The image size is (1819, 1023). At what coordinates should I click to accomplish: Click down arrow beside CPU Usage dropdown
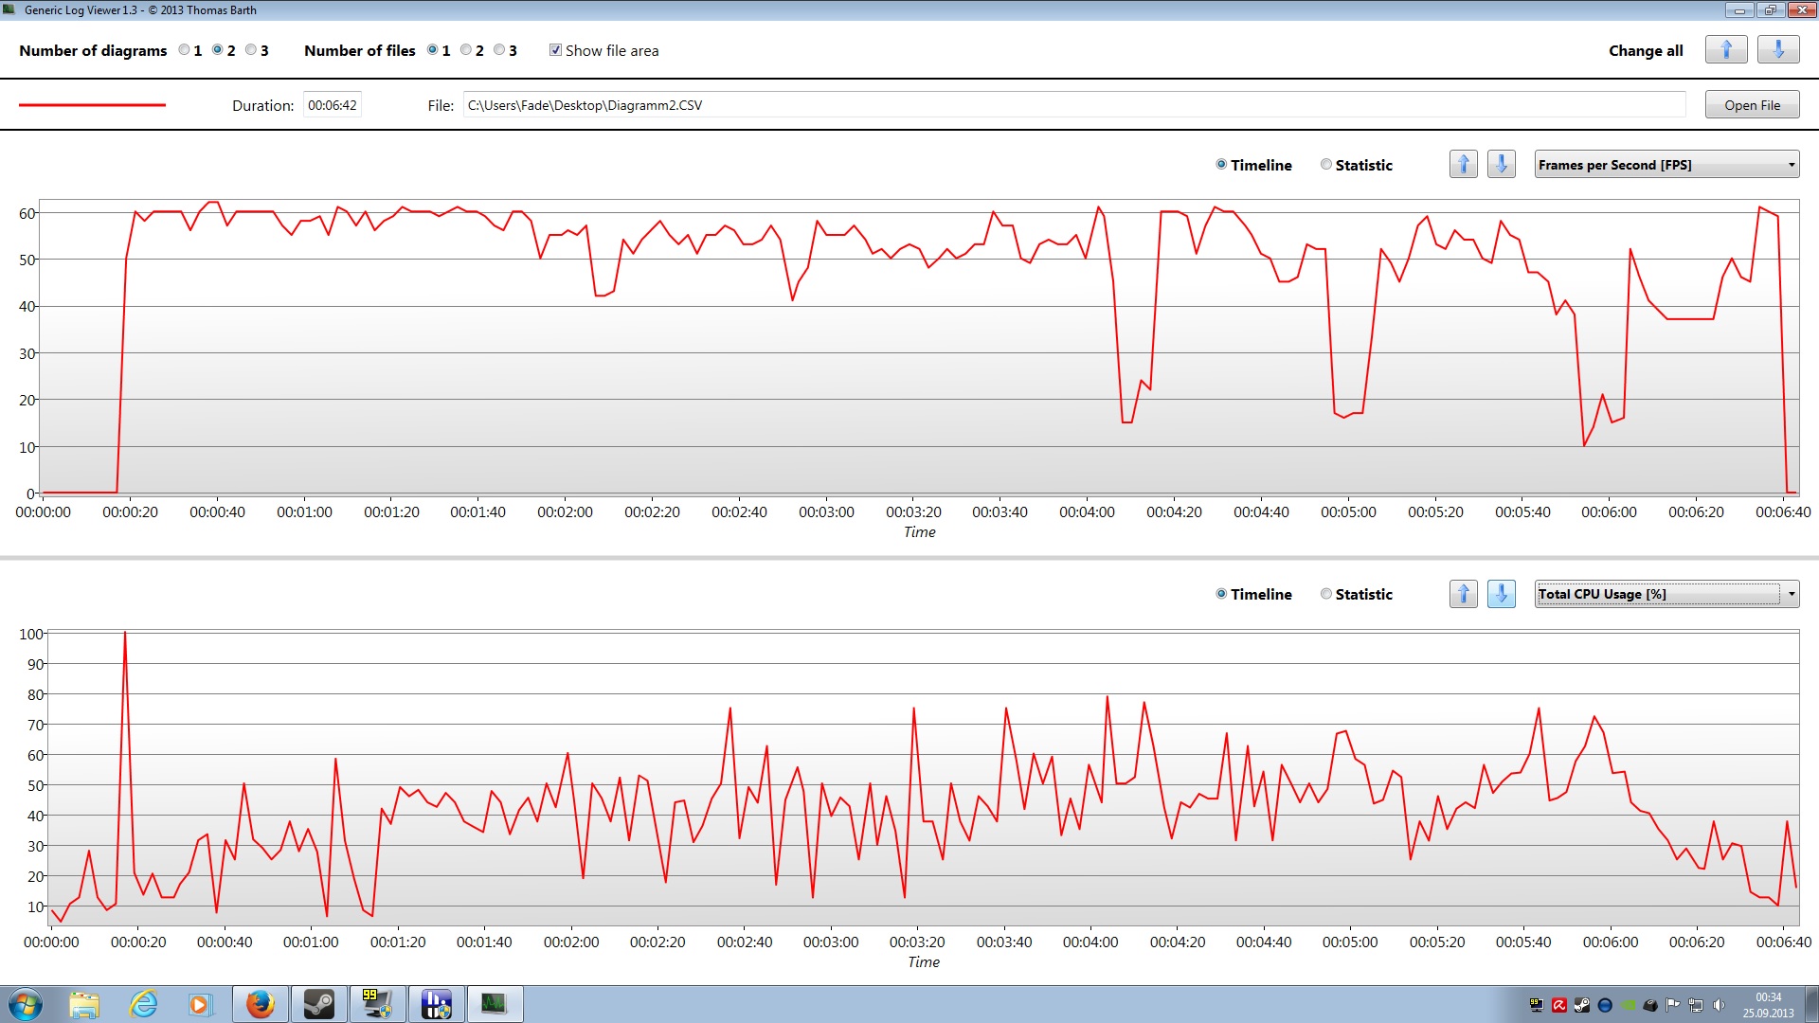1501,594
